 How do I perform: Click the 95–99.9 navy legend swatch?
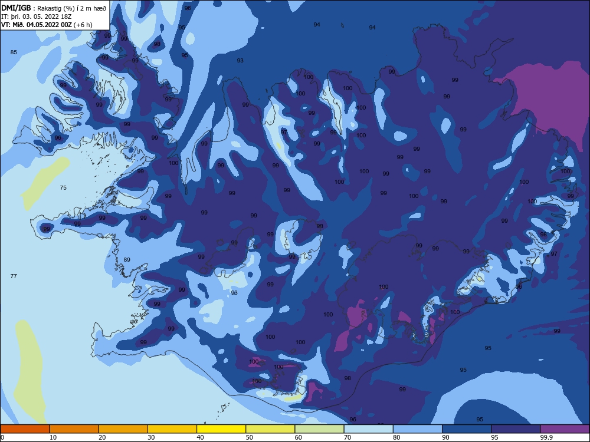click(516, 429)
